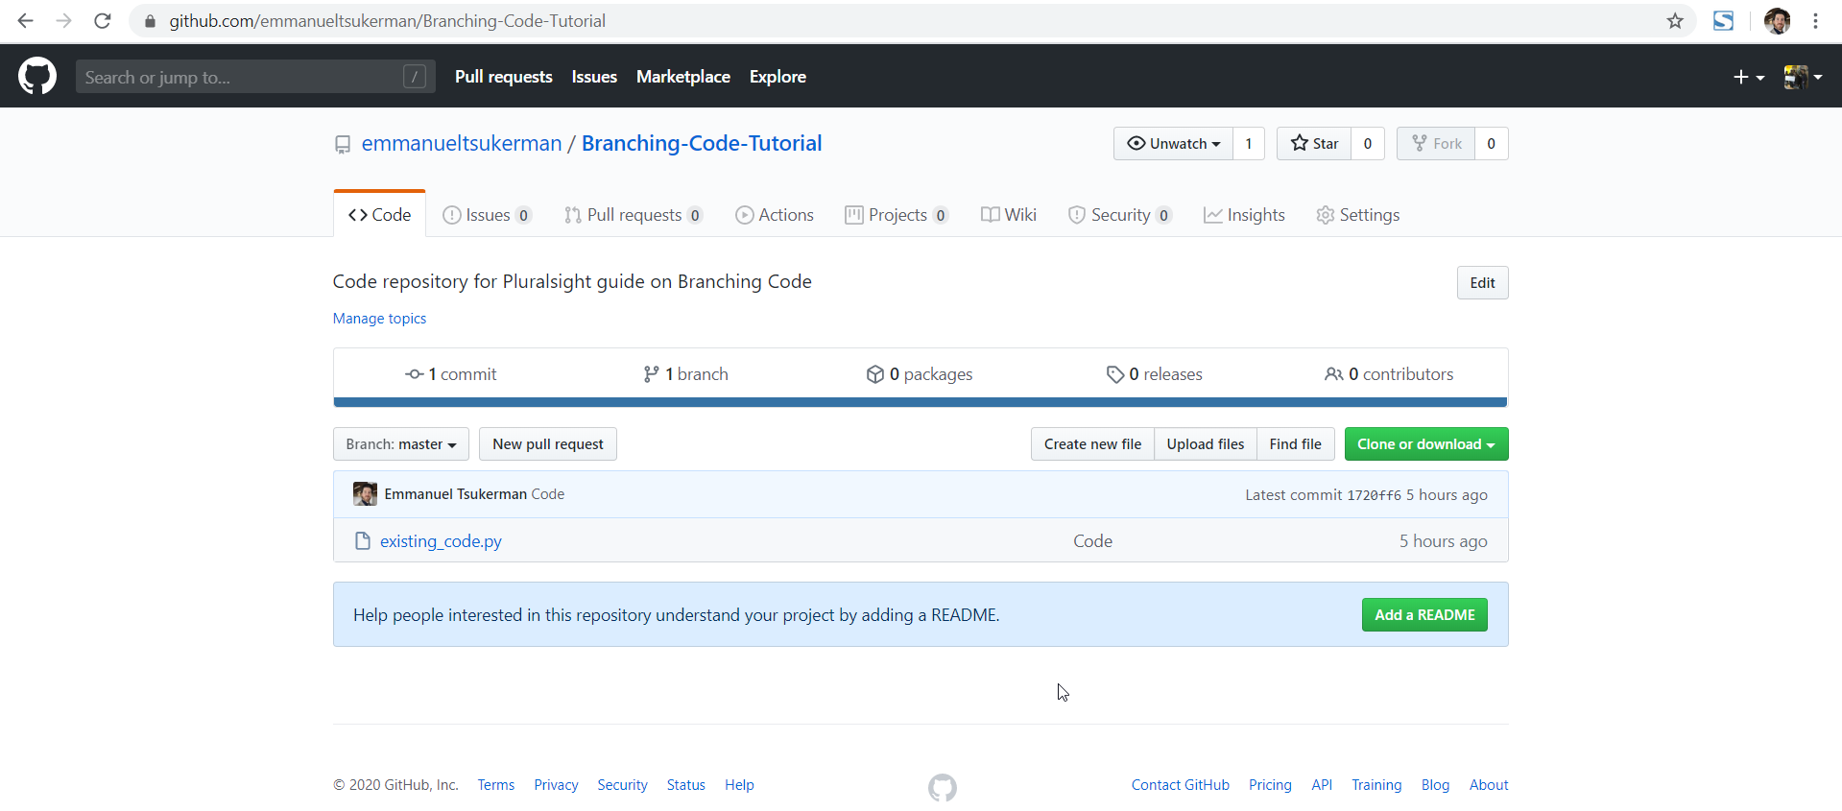Click the lock icon in address bar
The height and width of the screenshot is (811, 1842).
tap(150, 21)
